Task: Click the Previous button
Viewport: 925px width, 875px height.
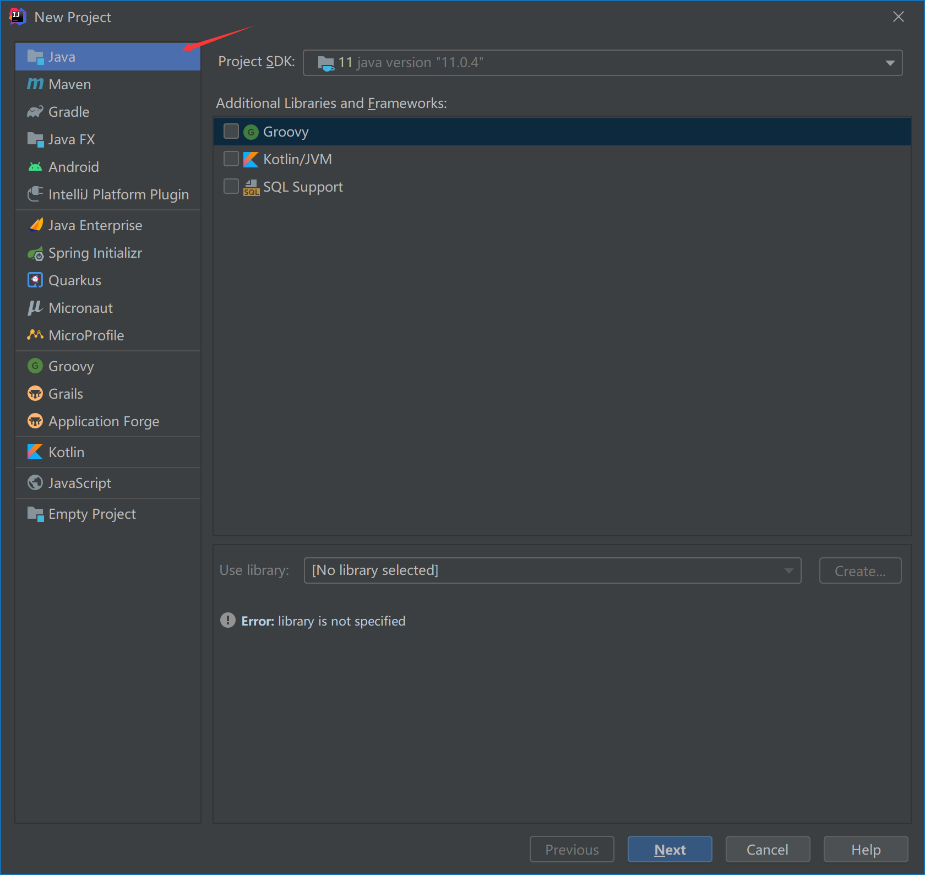Action: 572,849
